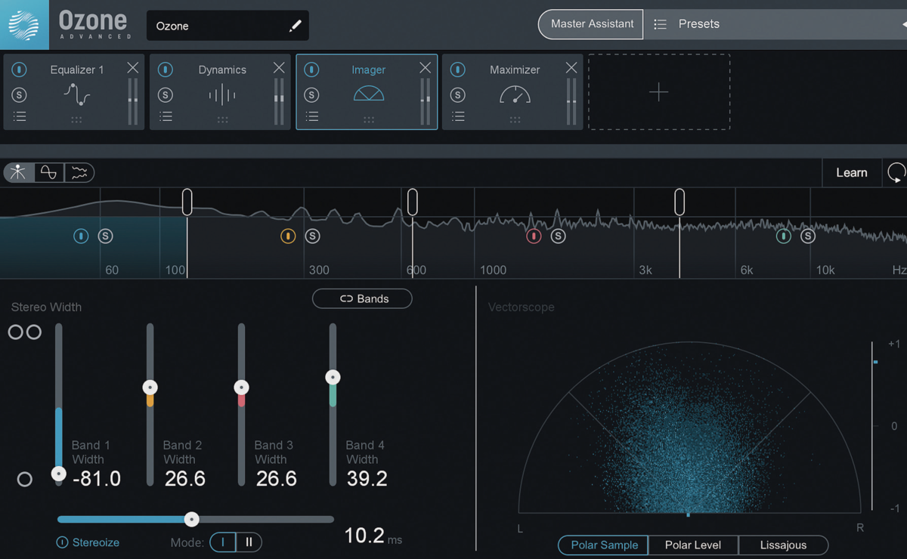
Task: Click the Ozone preset name field
Action: pyautogui.click(x=228, y=26)
